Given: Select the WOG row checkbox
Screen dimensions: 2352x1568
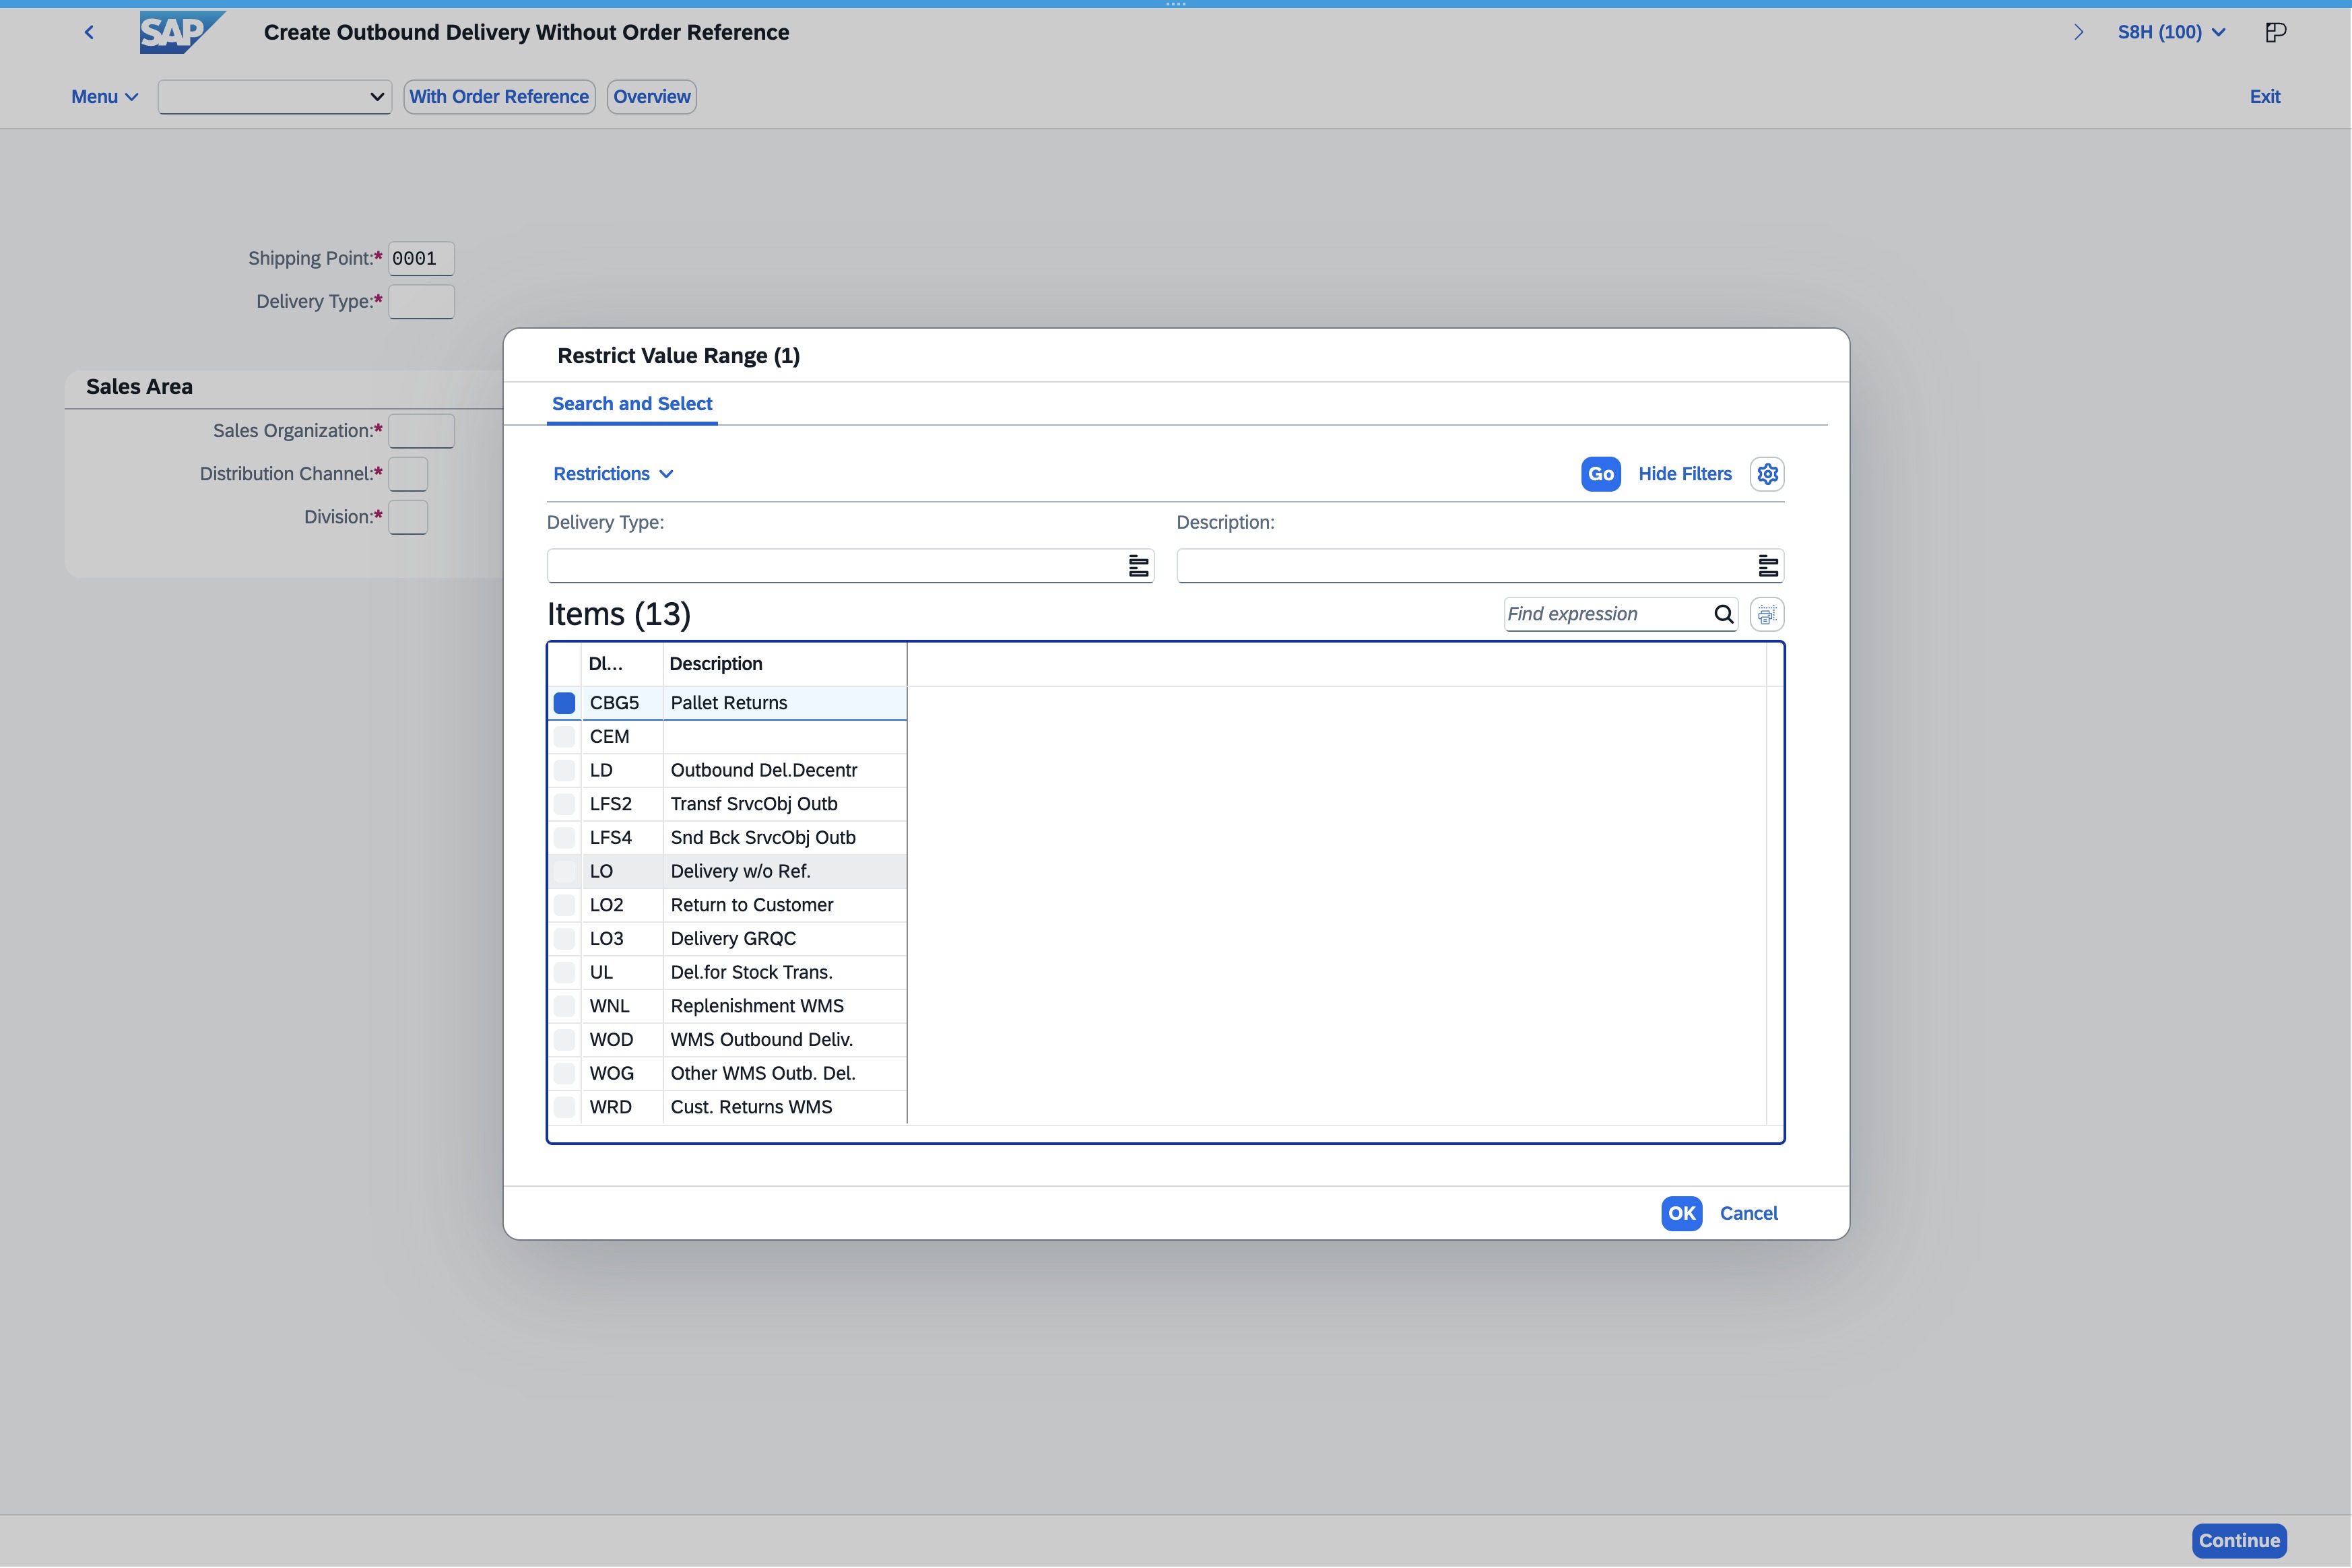Looking at the screenshot, I should click(x=564, y=1073).
